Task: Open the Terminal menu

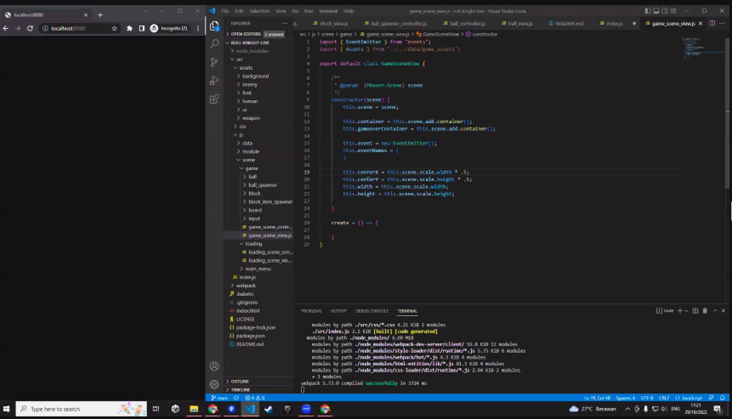Action: pyautogui.click(x=328, y=11)
